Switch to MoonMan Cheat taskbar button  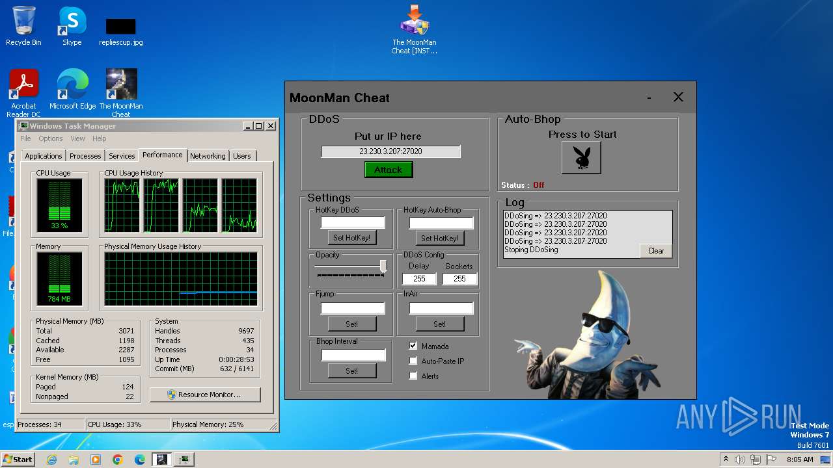point(161,460)
